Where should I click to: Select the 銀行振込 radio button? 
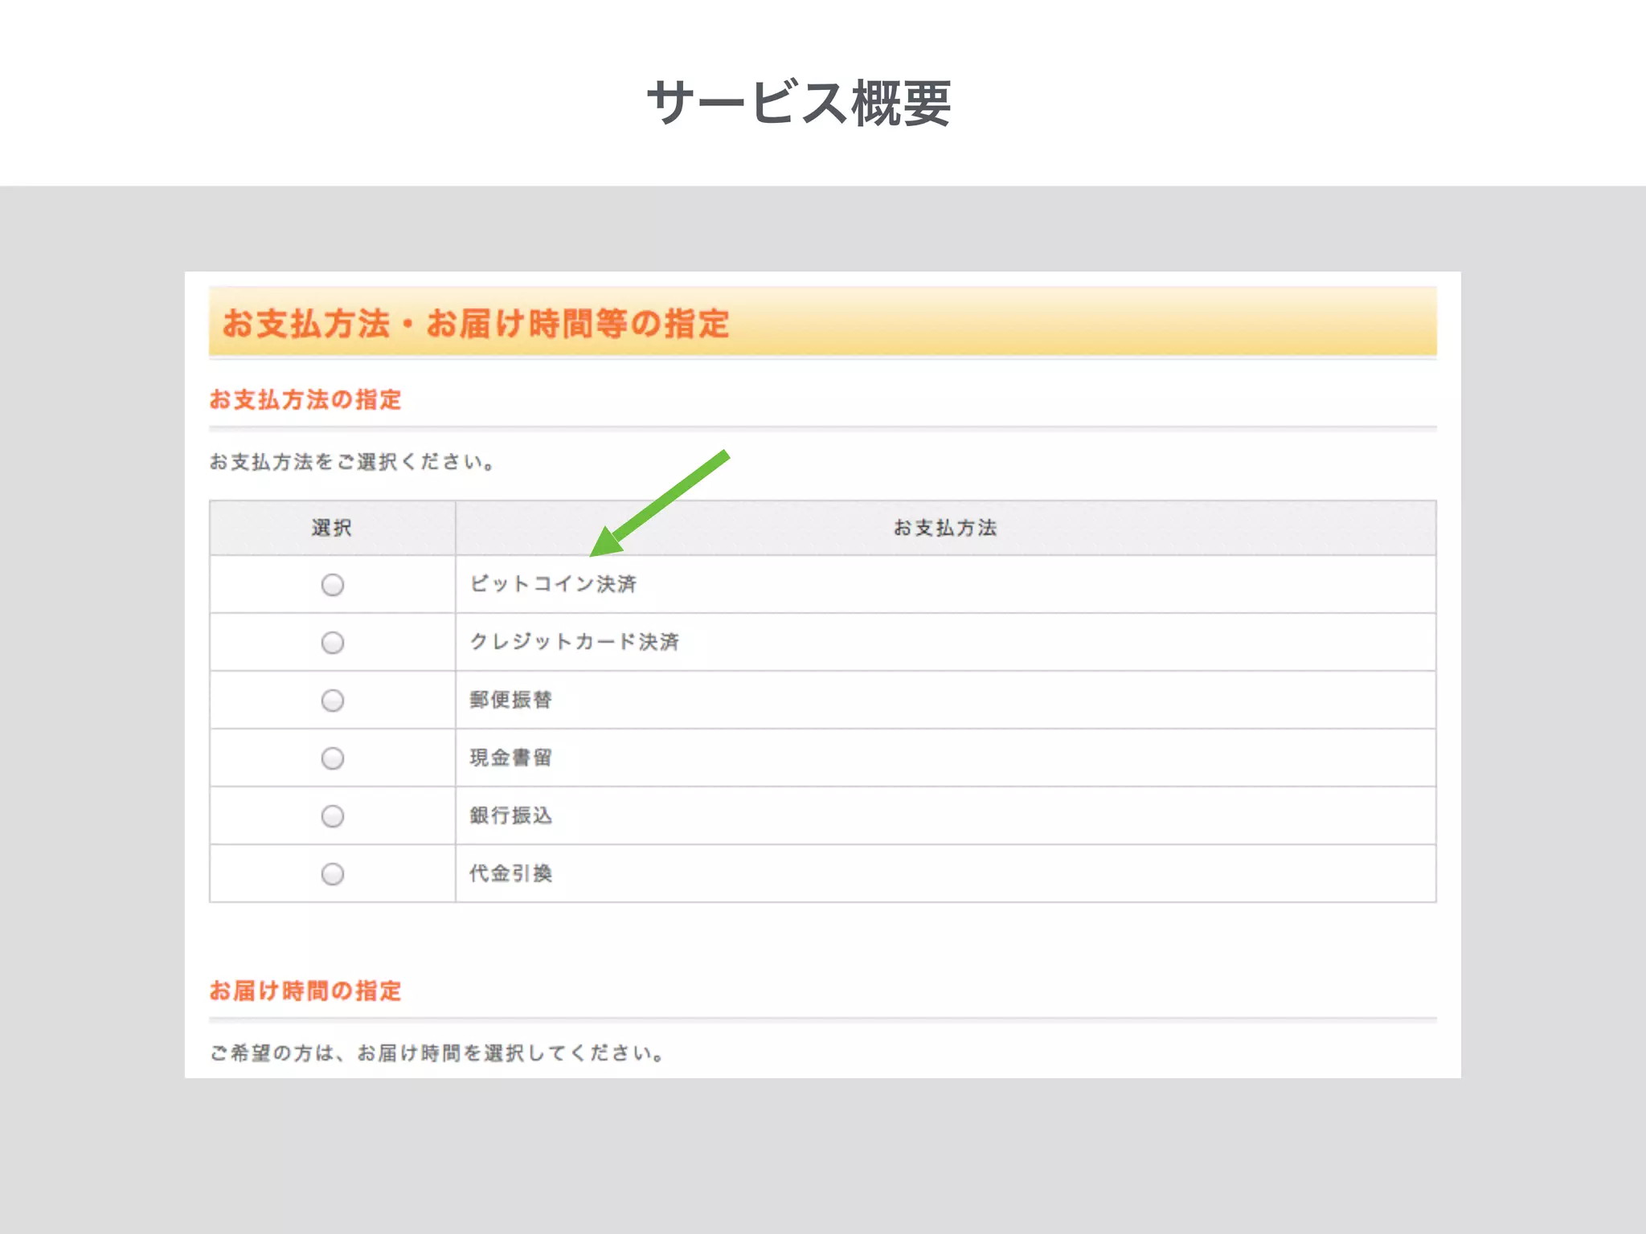(x=333, y=816)
